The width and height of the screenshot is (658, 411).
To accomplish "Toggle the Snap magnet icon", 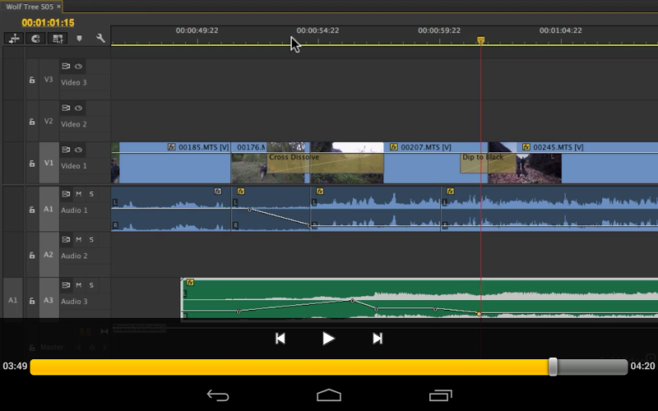I will click(x=36, y=38).
